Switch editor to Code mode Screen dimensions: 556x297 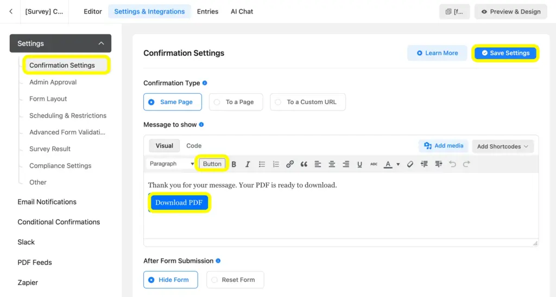point(194,146)
